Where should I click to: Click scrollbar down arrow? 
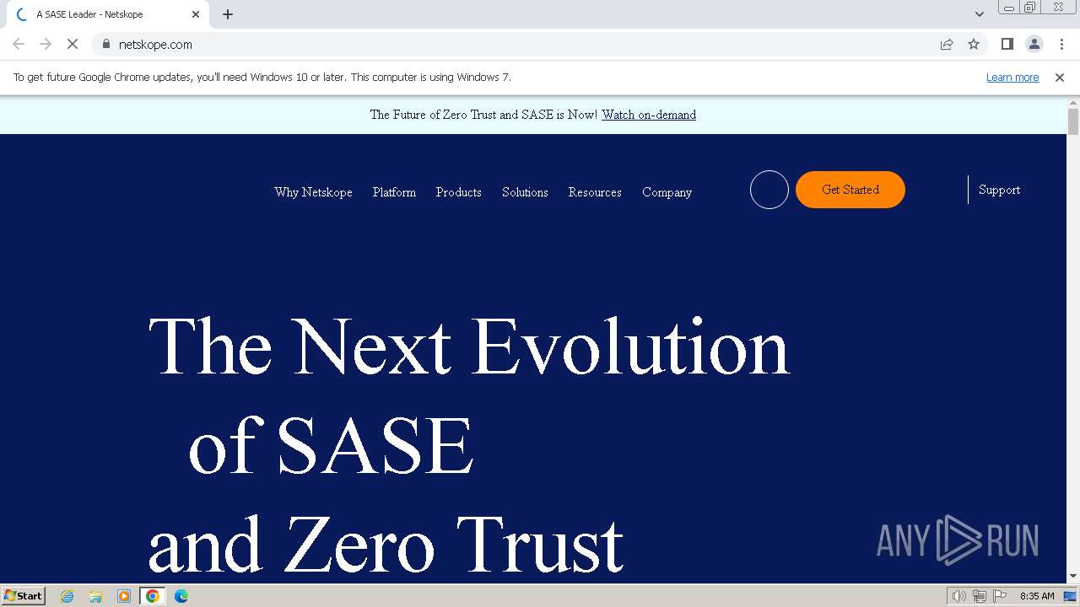coord(1073,577)
